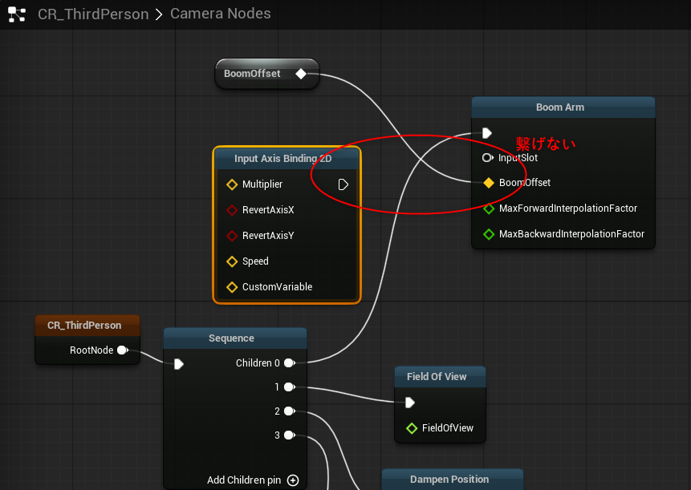Click the graph icon beside CR_ThirdPerson breadcrumb
Viewport: 691px width, 490px height.
coord(17,14)
